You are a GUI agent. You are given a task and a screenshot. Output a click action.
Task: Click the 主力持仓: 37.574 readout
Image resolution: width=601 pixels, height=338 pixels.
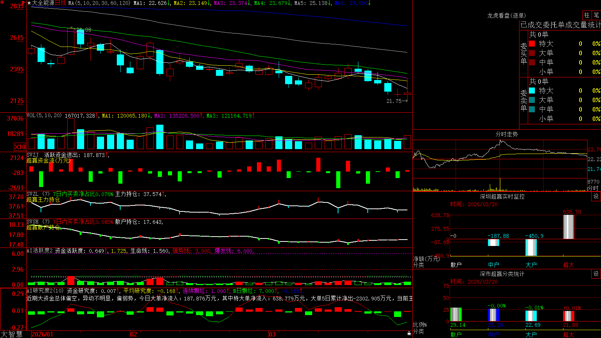[x=138, y=194]
